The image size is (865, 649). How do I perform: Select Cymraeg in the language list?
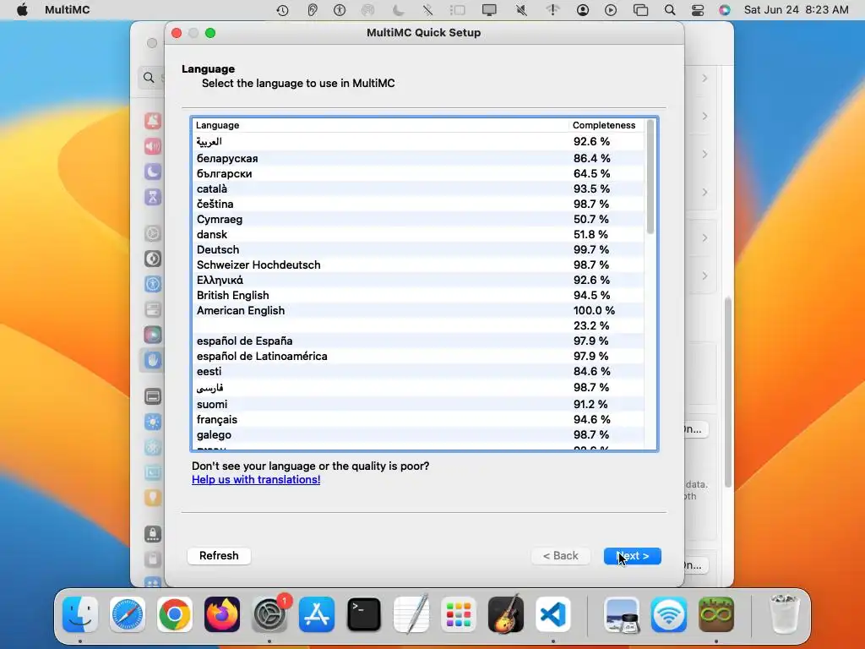click(x=418, y=219)
